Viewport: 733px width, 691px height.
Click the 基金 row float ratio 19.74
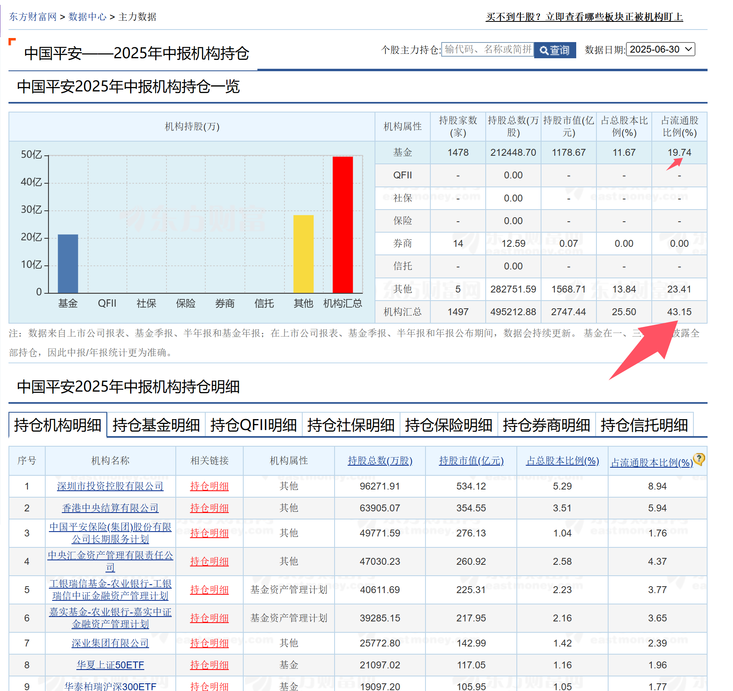coord(679,153)
